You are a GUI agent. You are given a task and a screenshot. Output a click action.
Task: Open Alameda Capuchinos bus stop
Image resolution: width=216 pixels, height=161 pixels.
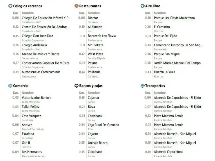[x=168, y=152]
